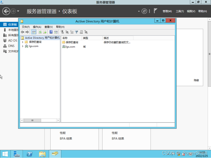Viewport: 211px width, 158px height.
Task: Click the green refresh toolbar icon
Action: [x=40, y=32]
